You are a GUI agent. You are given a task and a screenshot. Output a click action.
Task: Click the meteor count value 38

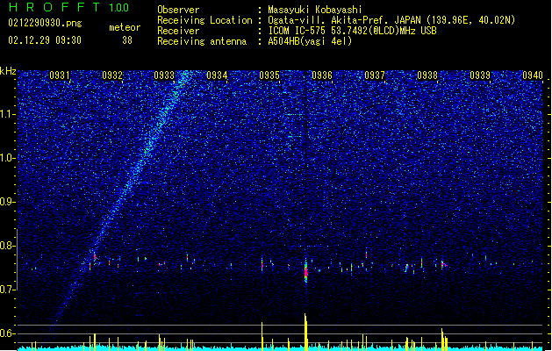127,40
